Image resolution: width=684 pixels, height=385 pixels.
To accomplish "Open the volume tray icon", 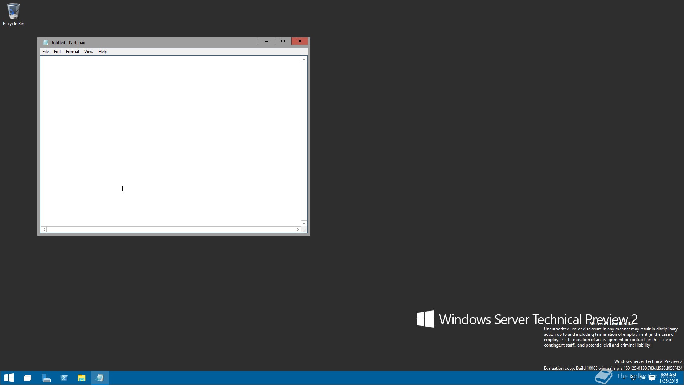I will pyautogui.click(x=642, y=378).
